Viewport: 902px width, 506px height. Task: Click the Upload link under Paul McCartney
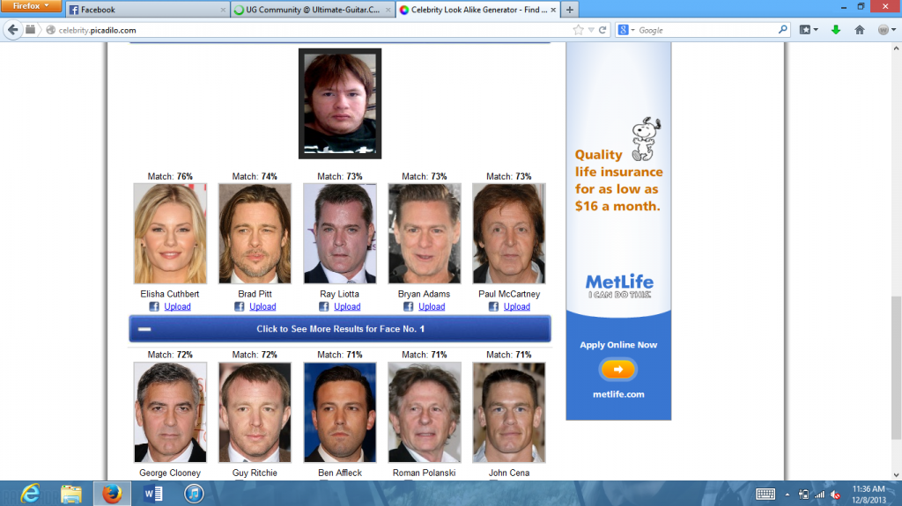click(x=516, y=306)
